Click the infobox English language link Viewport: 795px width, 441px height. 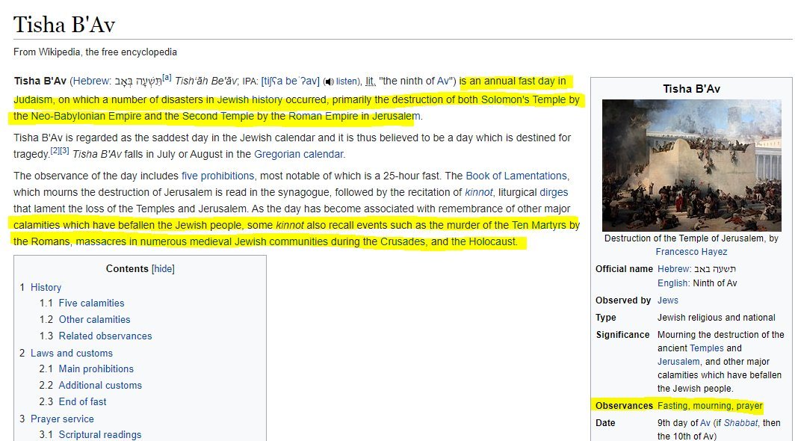point(672,283)
